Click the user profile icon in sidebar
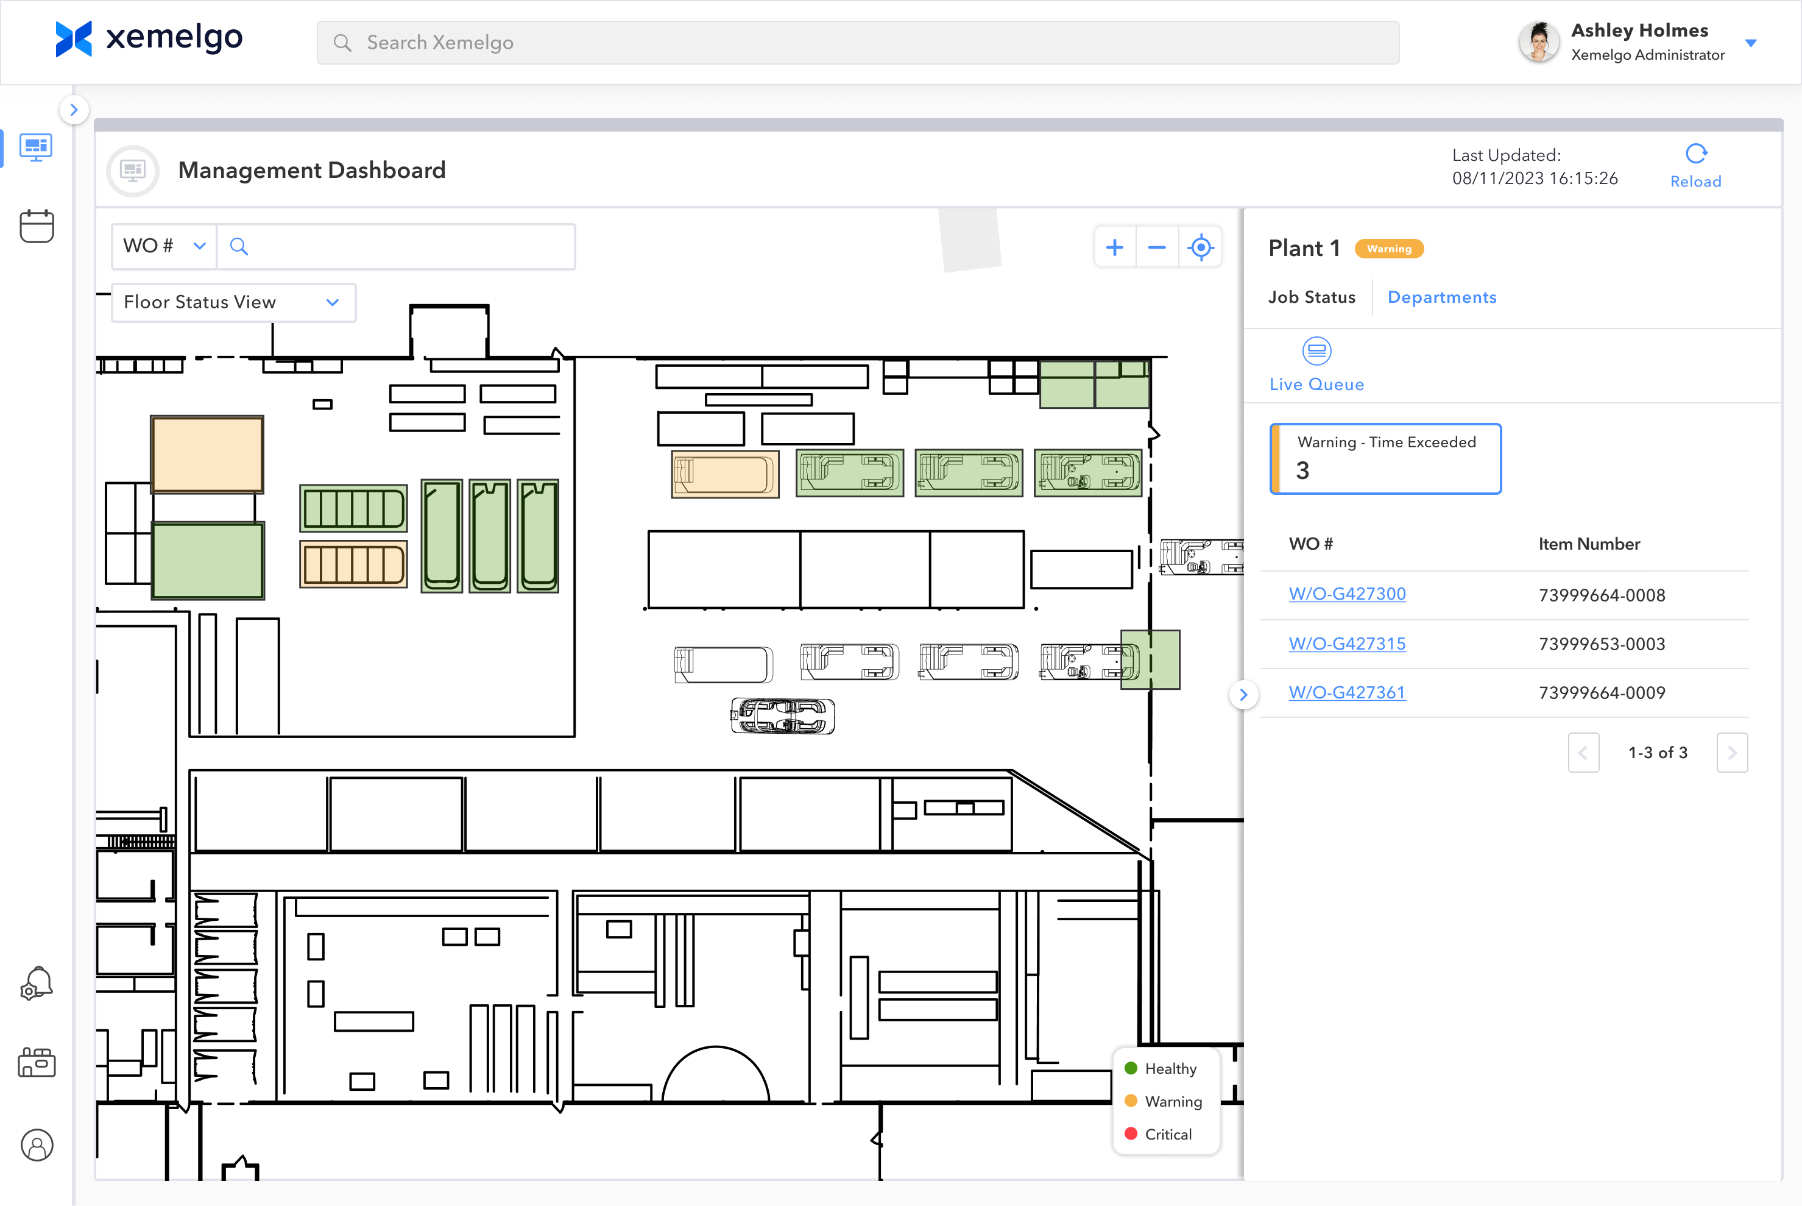Image resolution: width=1802 pixels, height=1206 pixels. pos(36,1144)
